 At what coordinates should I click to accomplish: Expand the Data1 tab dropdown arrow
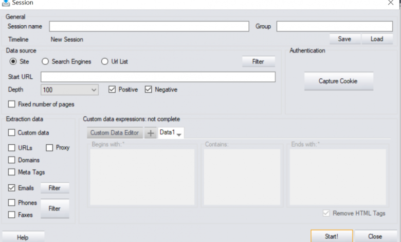(179, 134)
